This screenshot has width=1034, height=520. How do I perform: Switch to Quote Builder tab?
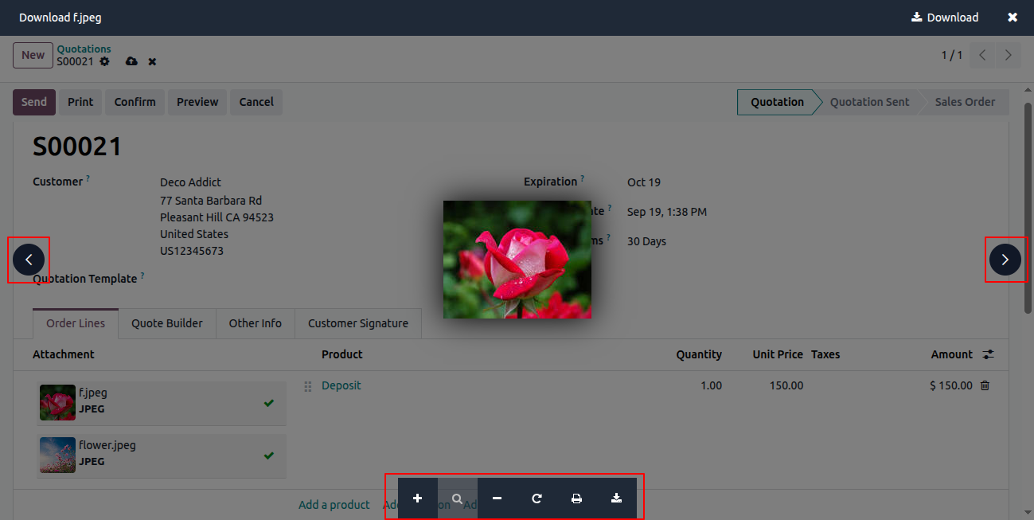[x=167, y=323]
